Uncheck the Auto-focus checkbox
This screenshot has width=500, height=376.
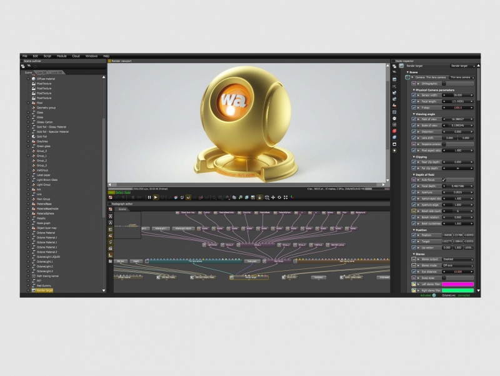[445, 180]
